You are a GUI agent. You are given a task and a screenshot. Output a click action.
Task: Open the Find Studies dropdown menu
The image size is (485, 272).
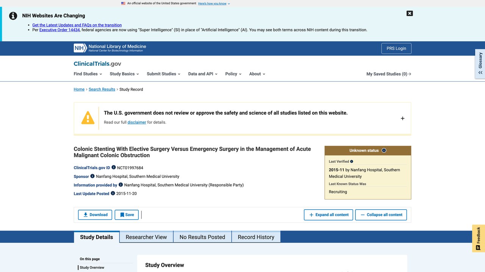88,74
